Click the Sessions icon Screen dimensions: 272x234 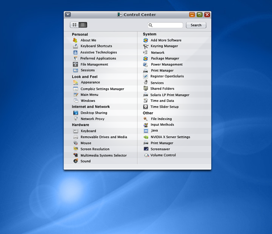coord(76,70)
